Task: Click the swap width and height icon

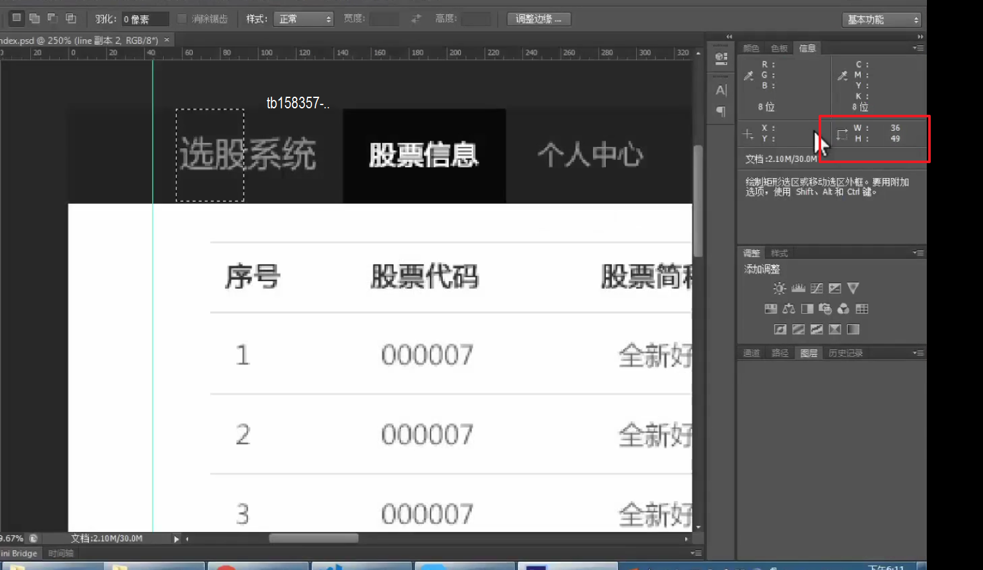Action: pos(416,19)
